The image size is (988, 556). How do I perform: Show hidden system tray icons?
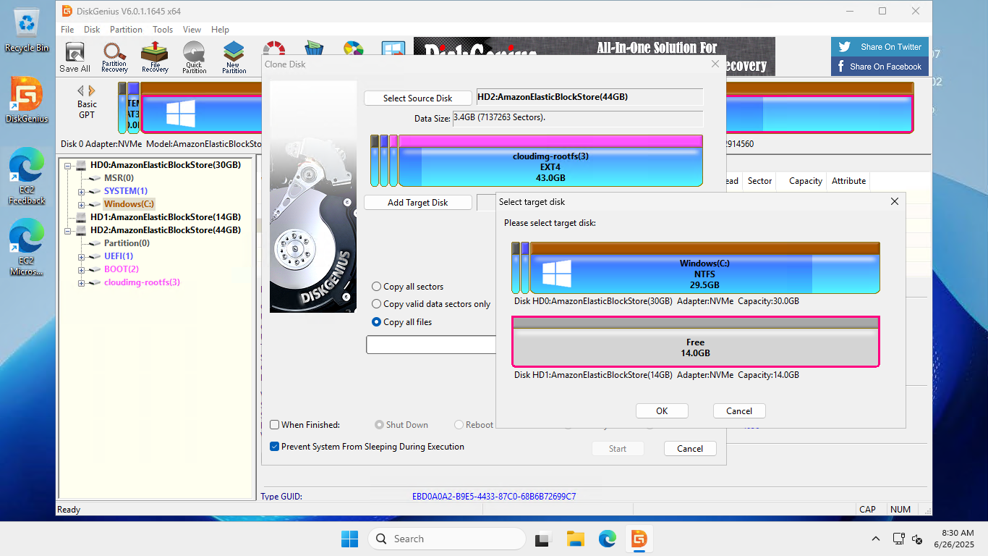876,539
